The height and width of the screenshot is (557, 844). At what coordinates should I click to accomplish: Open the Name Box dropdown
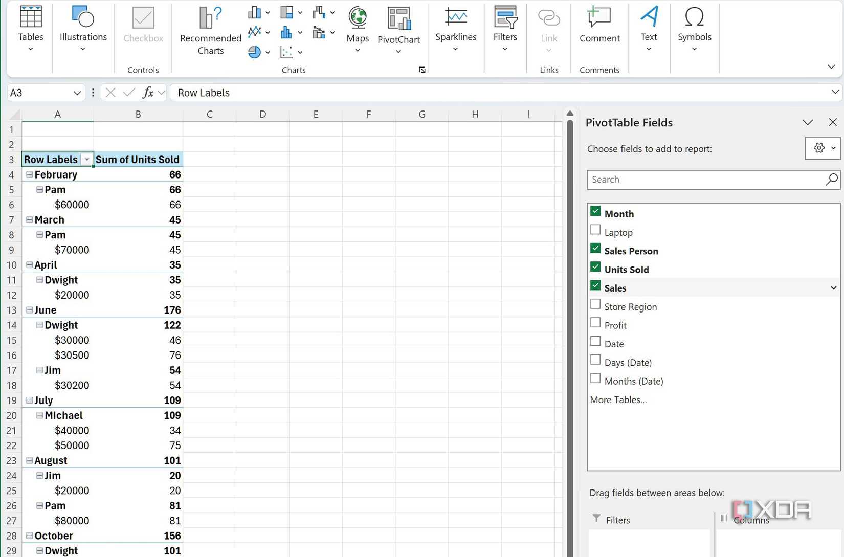point(77,93)
